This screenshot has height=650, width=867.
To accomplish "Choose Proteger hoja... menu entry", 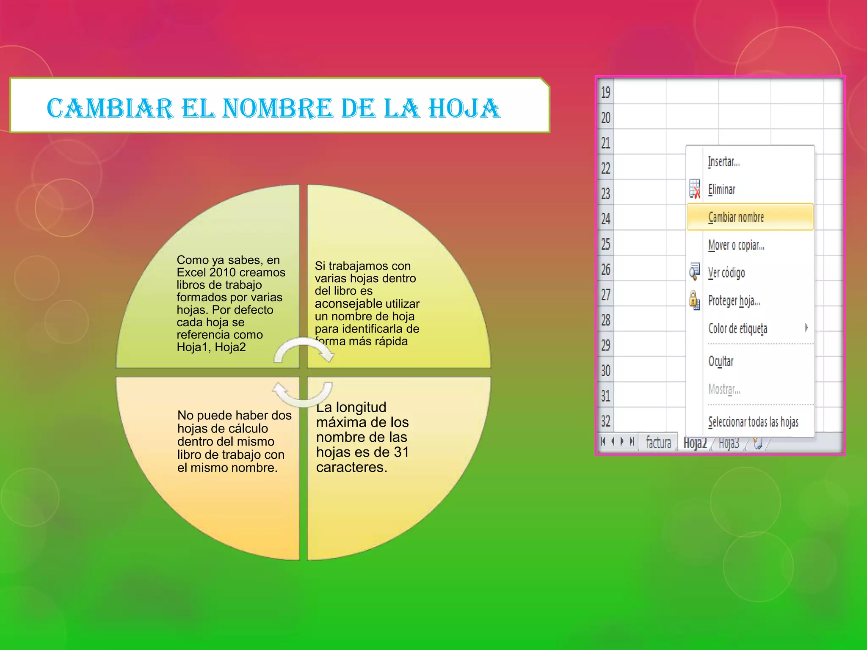I will [750, 300].
